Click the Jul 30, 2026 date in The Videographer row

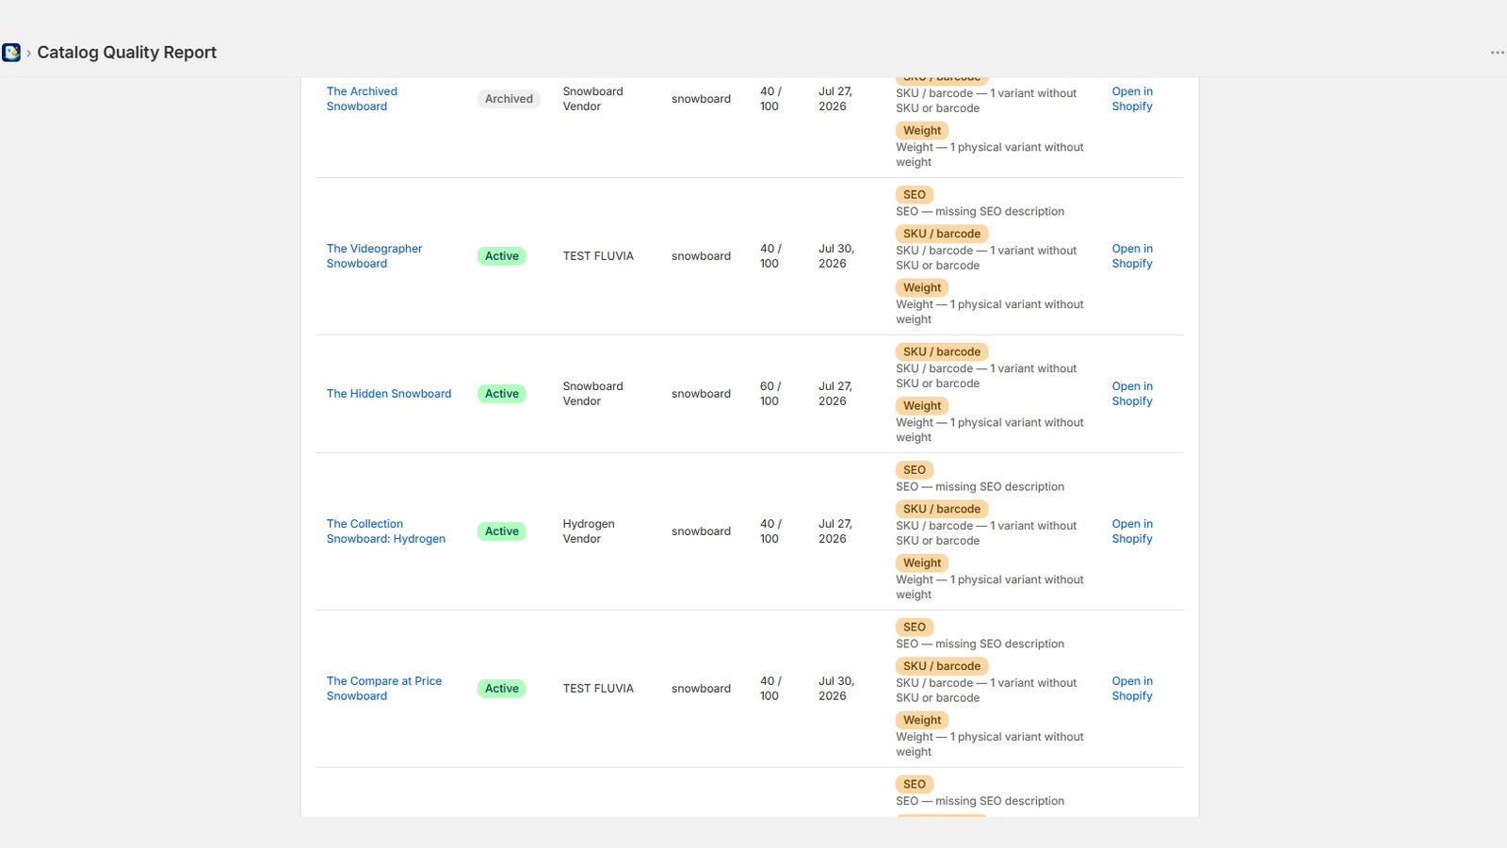pyautogui.click(x=835, y=256)
